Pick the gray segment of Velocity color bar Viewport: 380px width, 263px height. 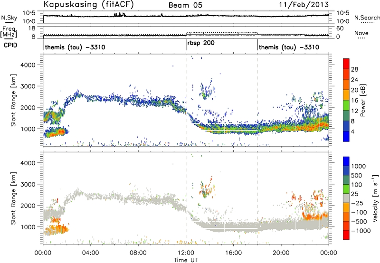346,198
